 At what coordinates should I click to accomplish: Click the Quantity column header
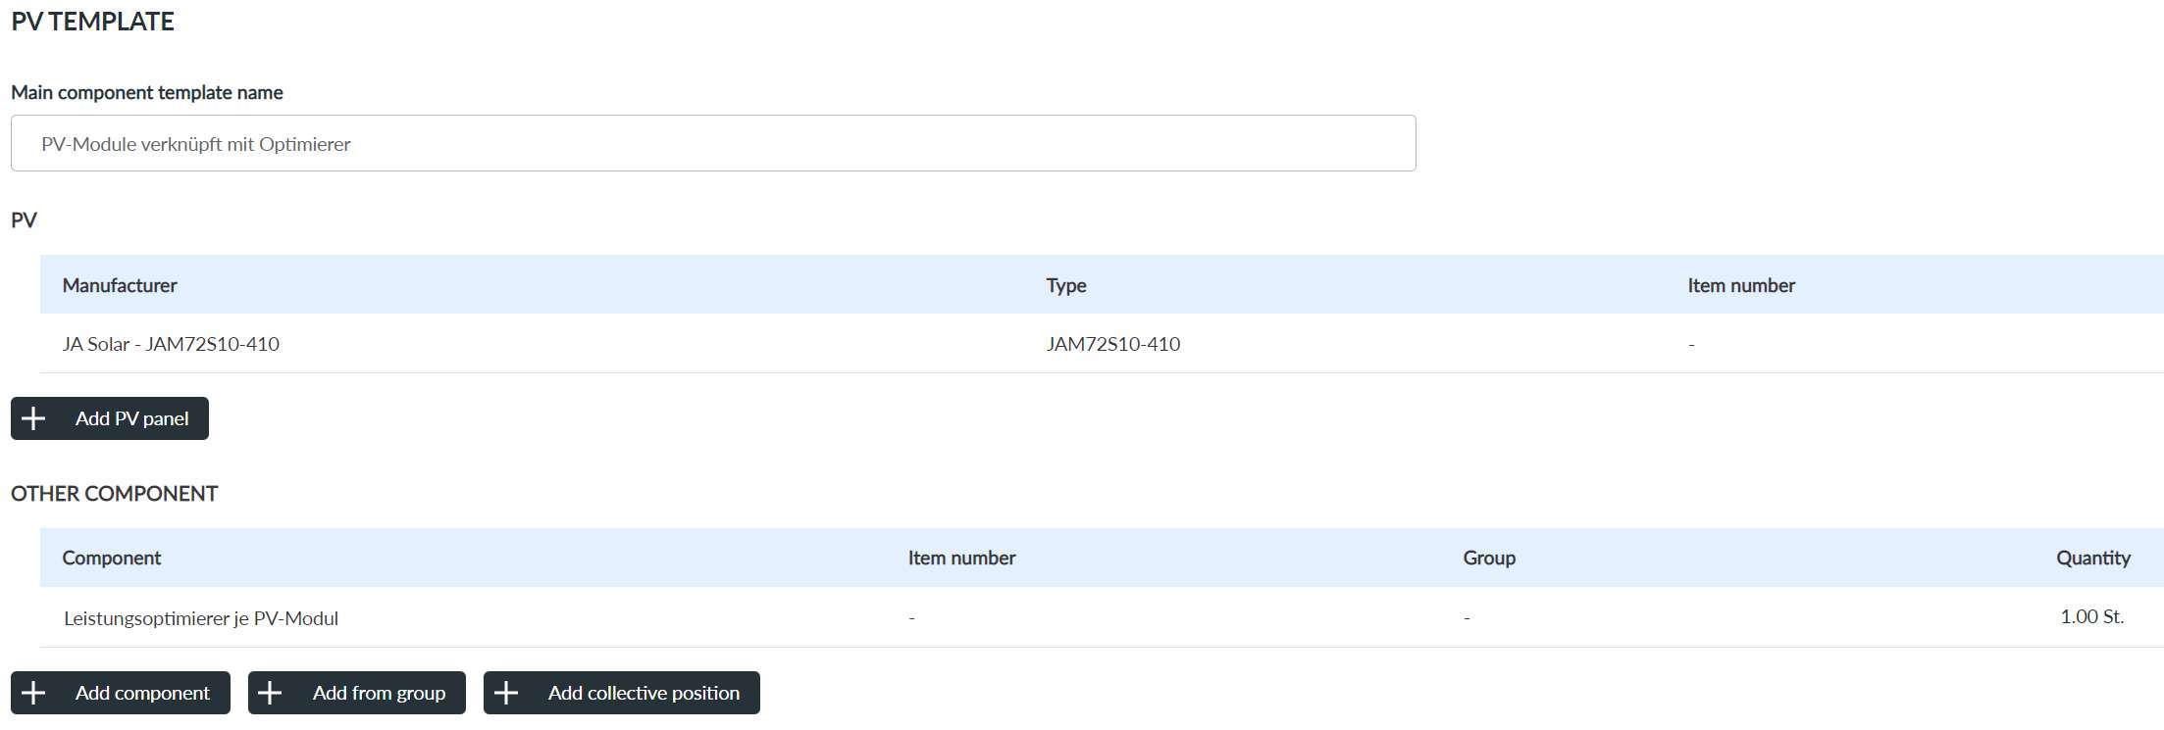pyautogui.click(x=2092, y=558)
